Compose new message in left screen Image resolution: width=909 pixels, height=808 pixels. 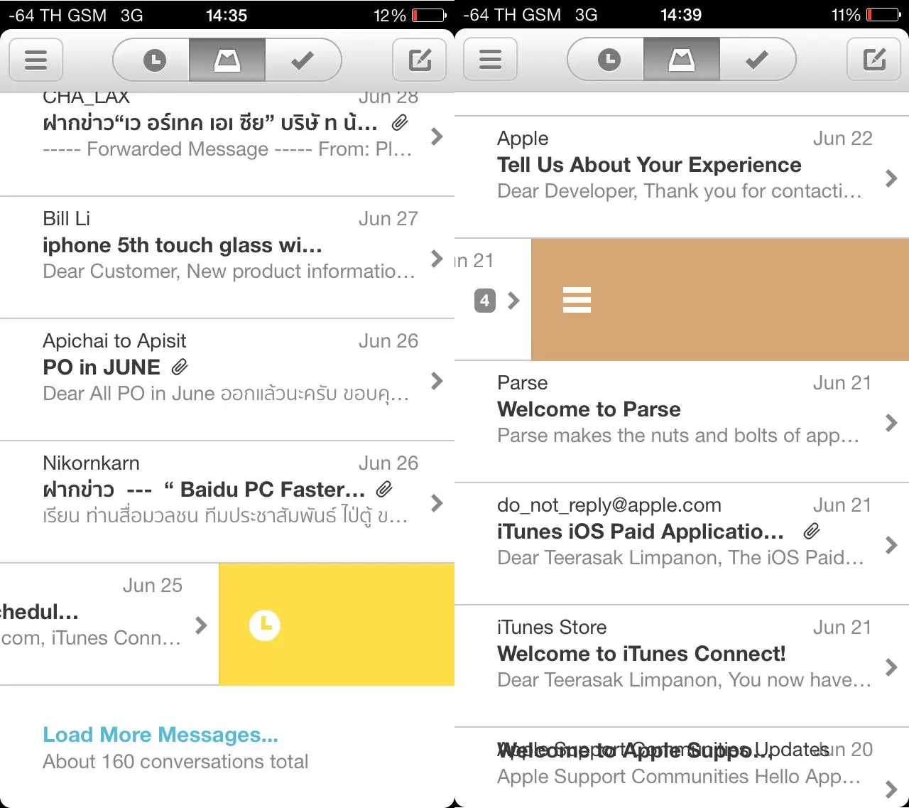click(420, 60)
